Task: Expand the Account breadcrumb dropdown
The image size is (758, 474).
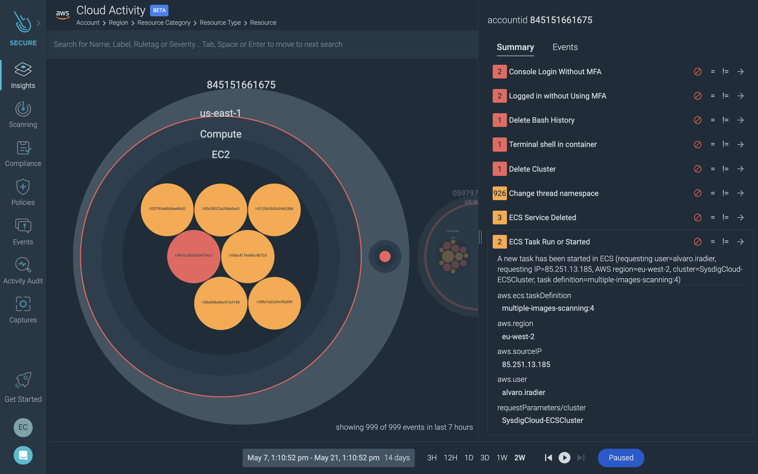Action: click(x=87, y=22)
